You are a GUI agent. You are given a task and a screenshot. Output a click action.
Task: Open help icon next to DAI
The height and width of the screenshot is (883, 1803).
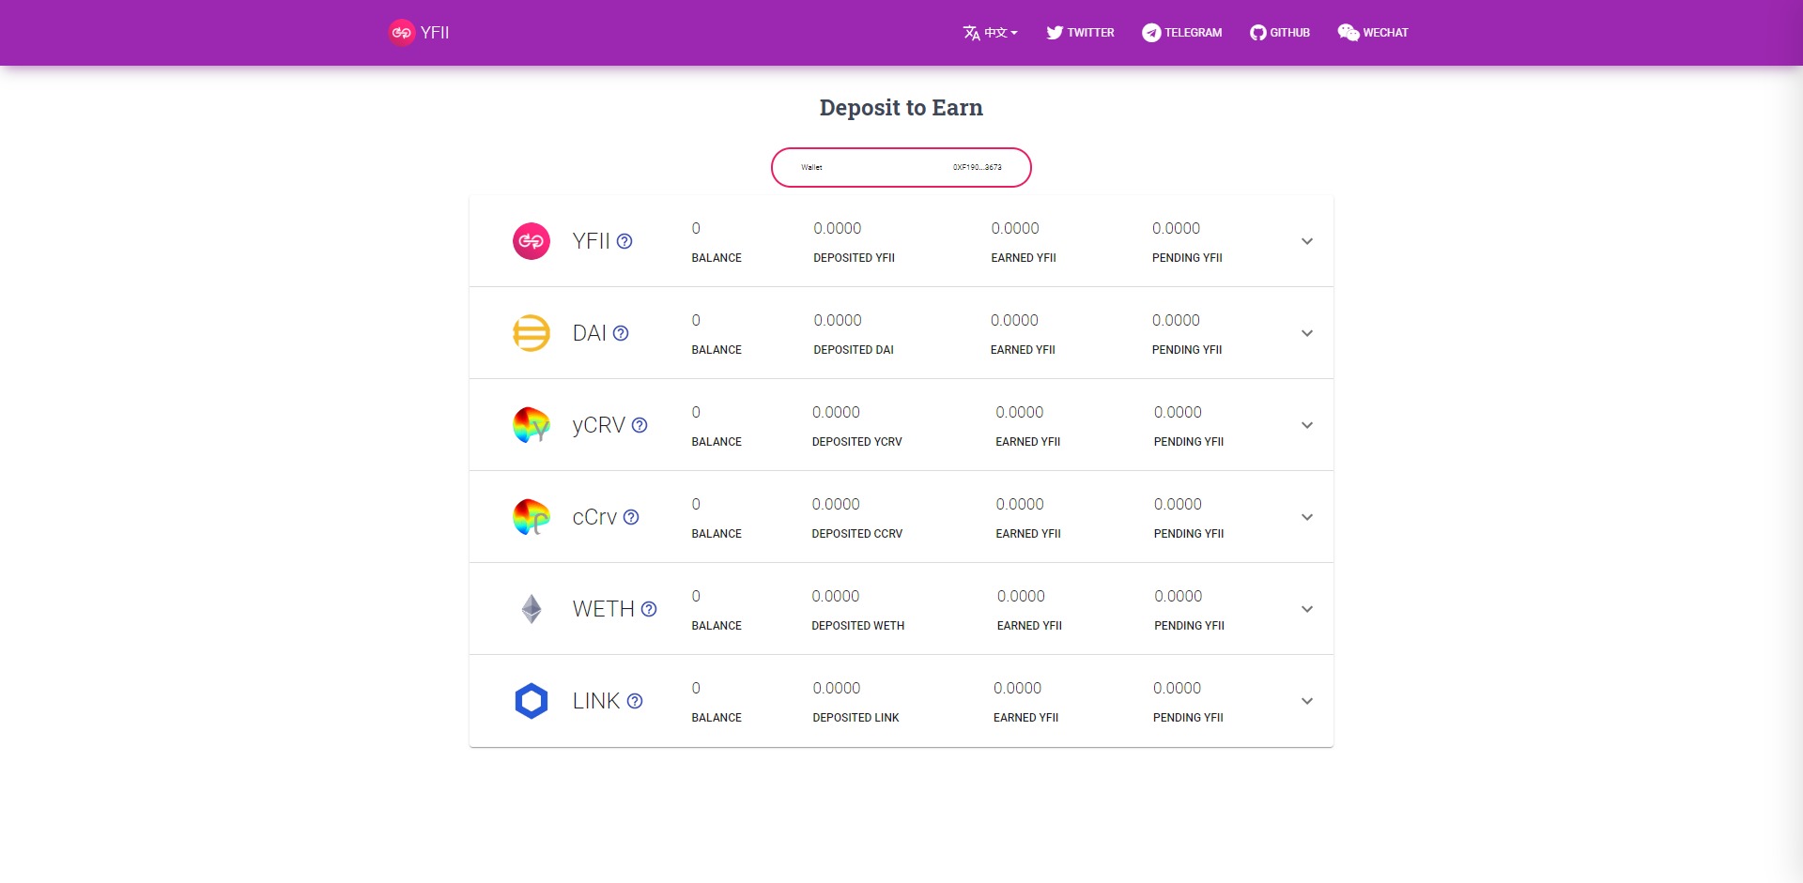click(621, 333)
